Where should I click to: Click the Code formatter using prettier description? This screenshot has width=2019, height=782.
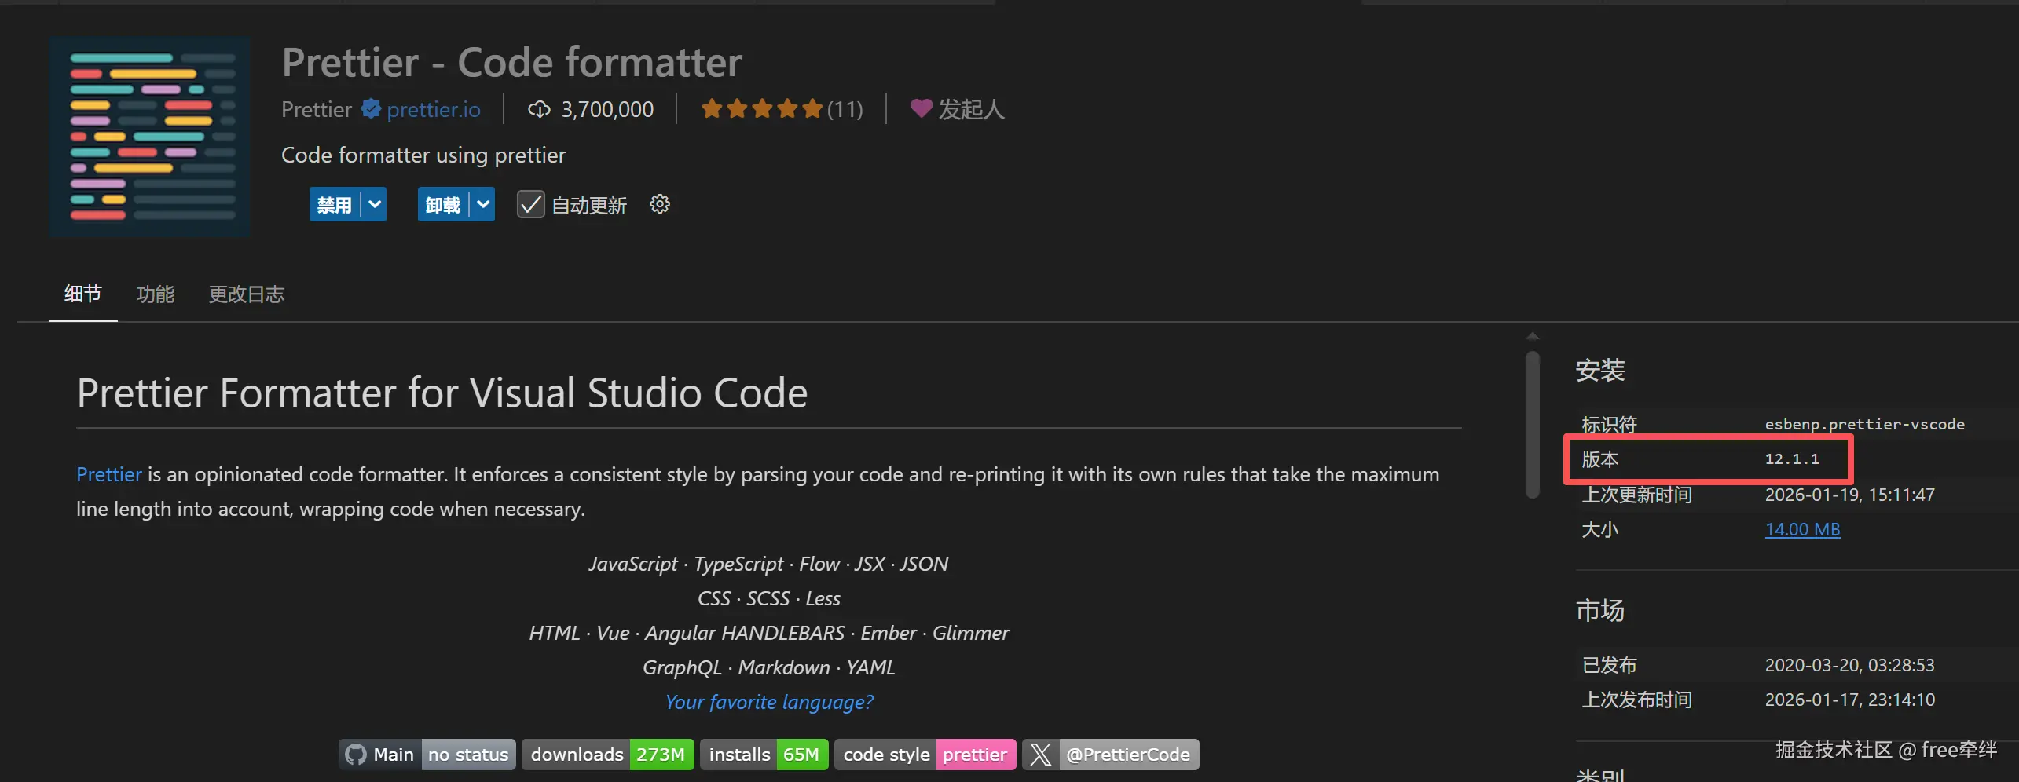point(423,155)
